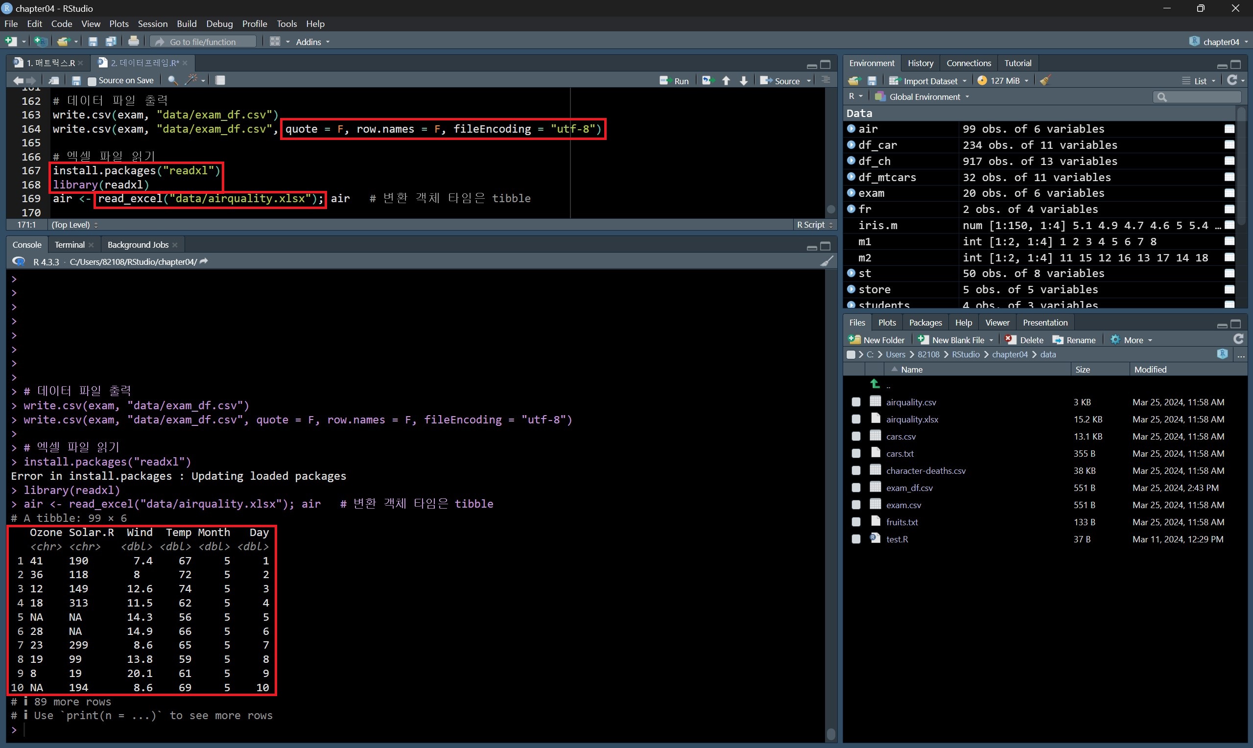Enable the Source on Save checkbox
The width and height of the screenshot is (1253, 748).
(x=92, y=81)
